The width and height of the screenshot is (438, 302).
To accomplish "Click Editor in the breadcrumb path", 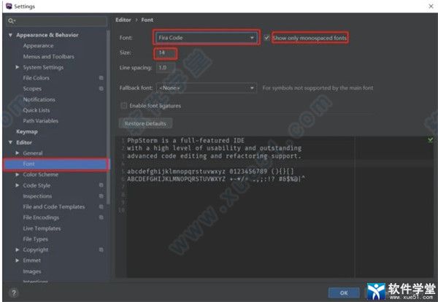I will coord(123,20).
